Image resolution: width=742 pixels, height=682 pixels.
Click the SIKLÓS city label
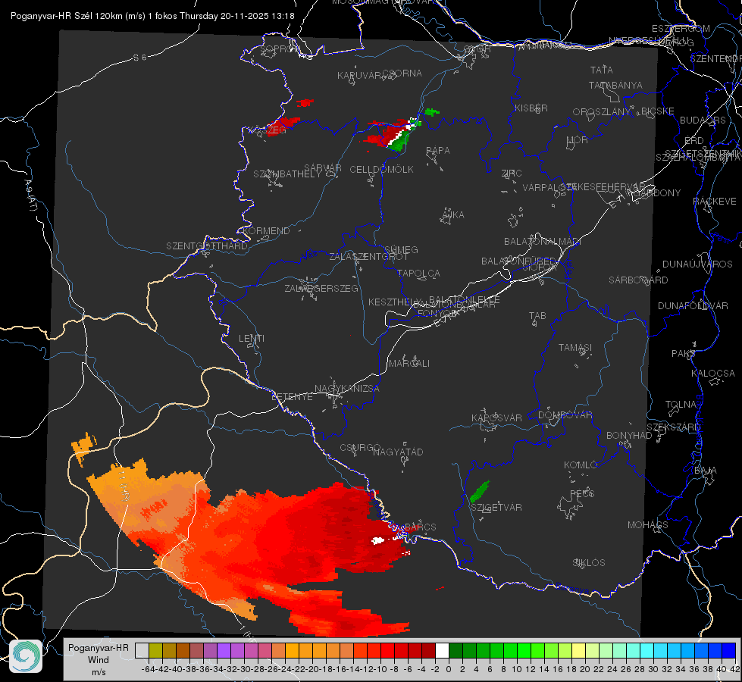point(589,562)
